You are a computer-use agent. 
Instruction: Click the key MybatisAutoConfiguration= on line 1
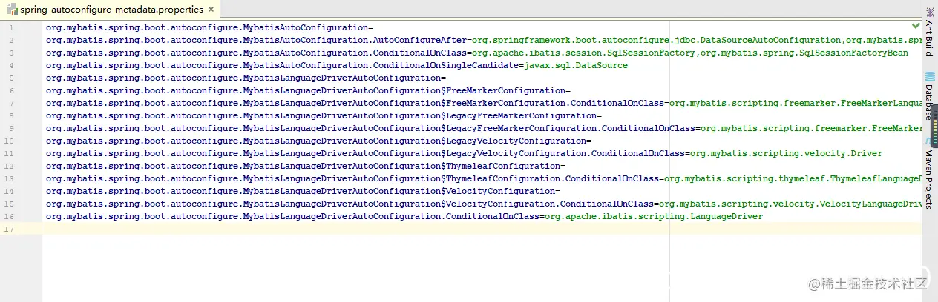click(x=308, y=27)
